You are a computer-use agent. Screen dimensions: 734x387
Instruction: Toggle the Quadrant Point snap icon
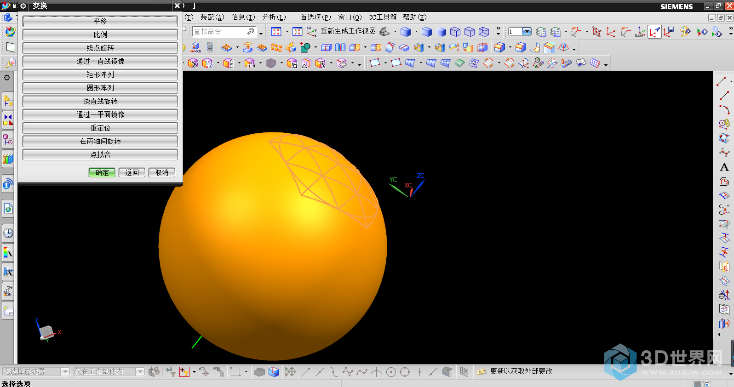(x=405, y=372)
